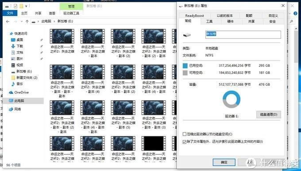Switch to 安全 tab in properties
This screenshot has height=171, width=301.
[273, 22]
